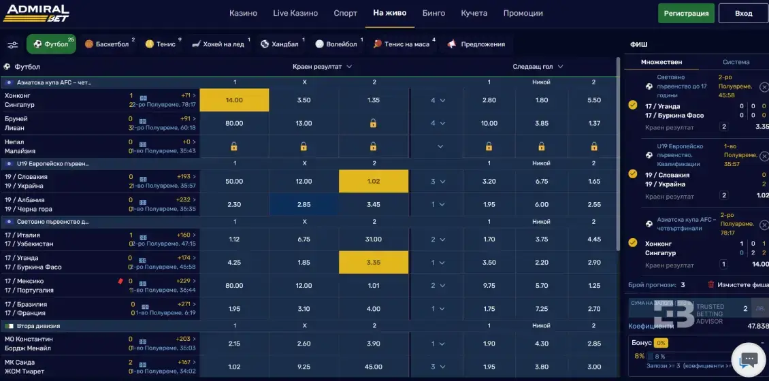Viewport: 769px width, 381px height.
Task: Click the Регистрация button
Action: click(686, 13)
